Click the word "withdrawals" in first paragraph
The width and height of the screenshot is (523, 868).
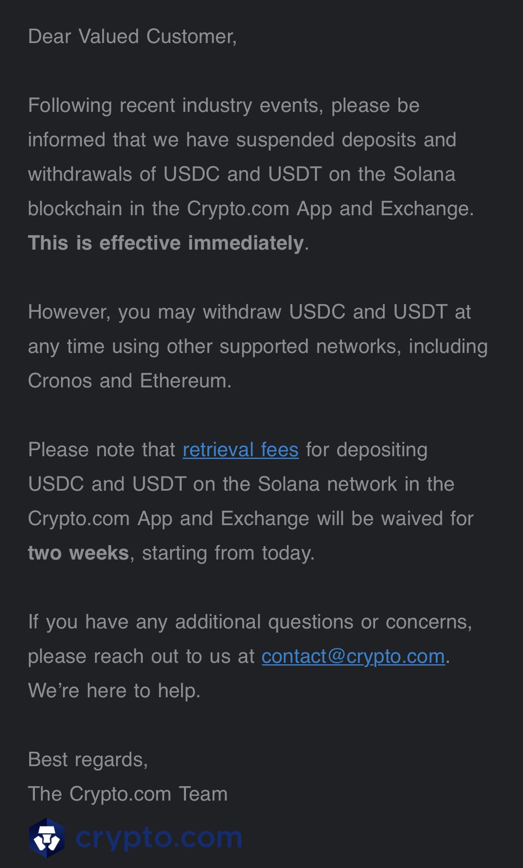(x=80, y=174)
